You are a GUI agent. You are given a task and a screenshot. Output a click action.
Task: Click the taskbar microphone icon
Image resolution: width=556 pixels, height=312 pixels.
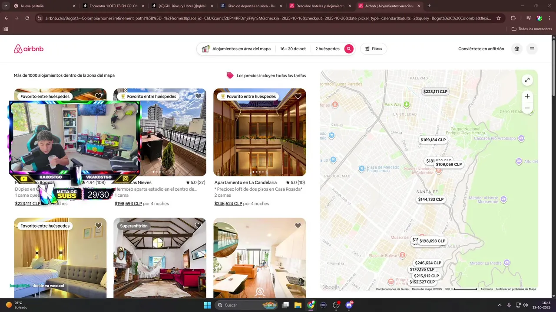(509, 305)
